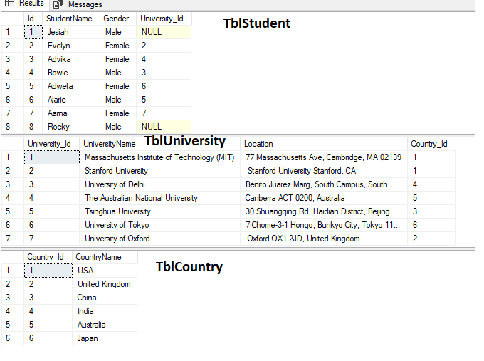Click the Massachusetts Institute of Technology (MIT) cell
This screenshot has width=484, height=361.
[159, 157]
